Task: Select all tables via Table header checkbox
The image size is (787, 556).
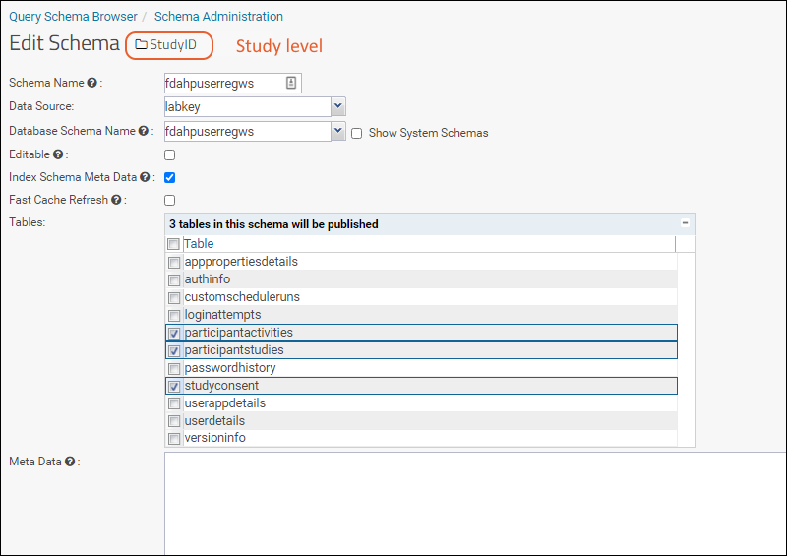Action: click(x=173, y=244)
